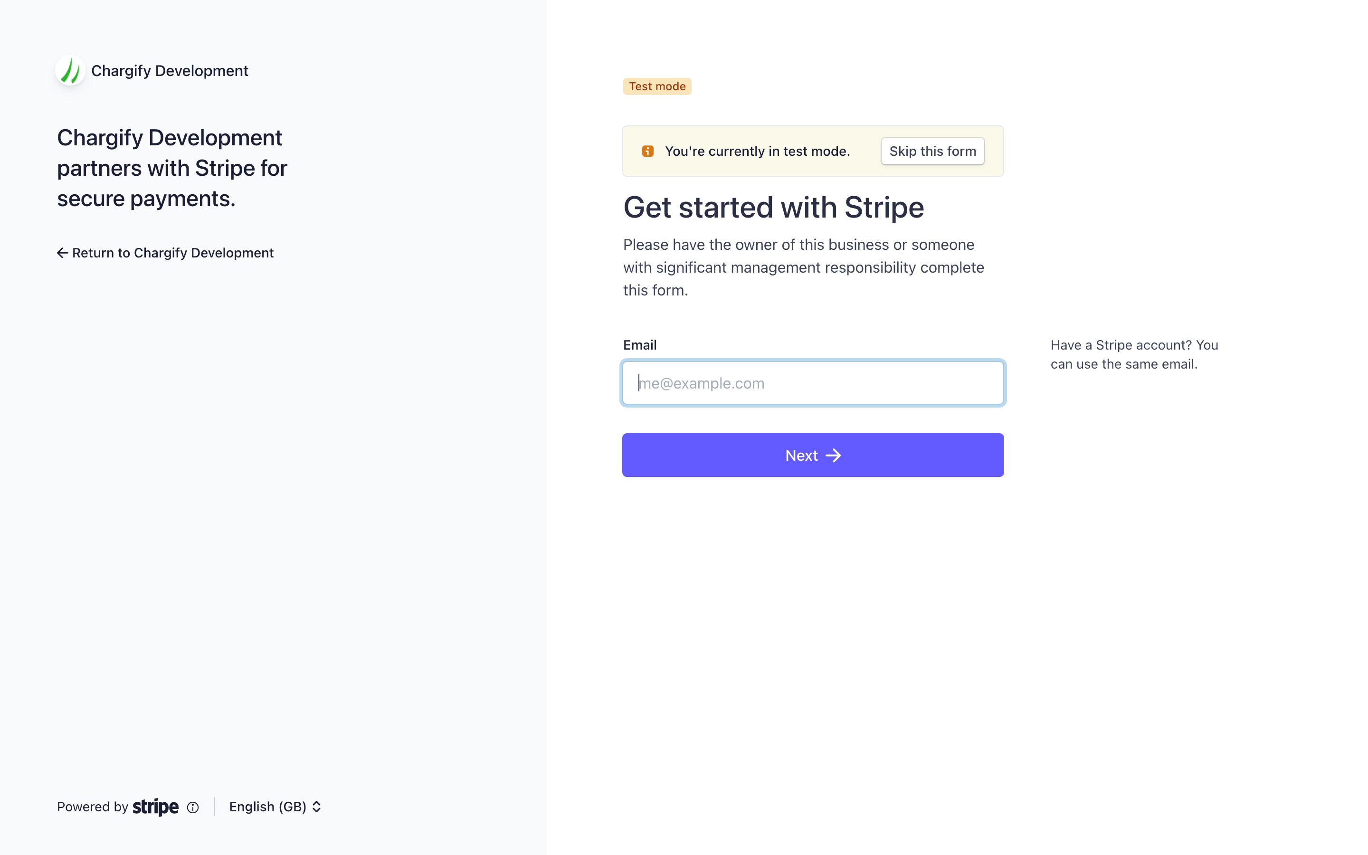Image resolution: width=1368 pixels, height=855 pixels.
Task: Click the Next button to continue
Action: tap(813, 455)
